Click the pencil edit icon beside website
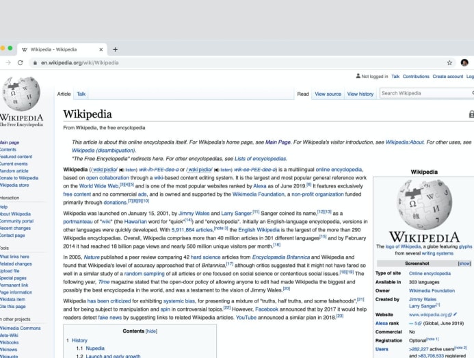Screen dimensions: 474x358 click(456, 314)
